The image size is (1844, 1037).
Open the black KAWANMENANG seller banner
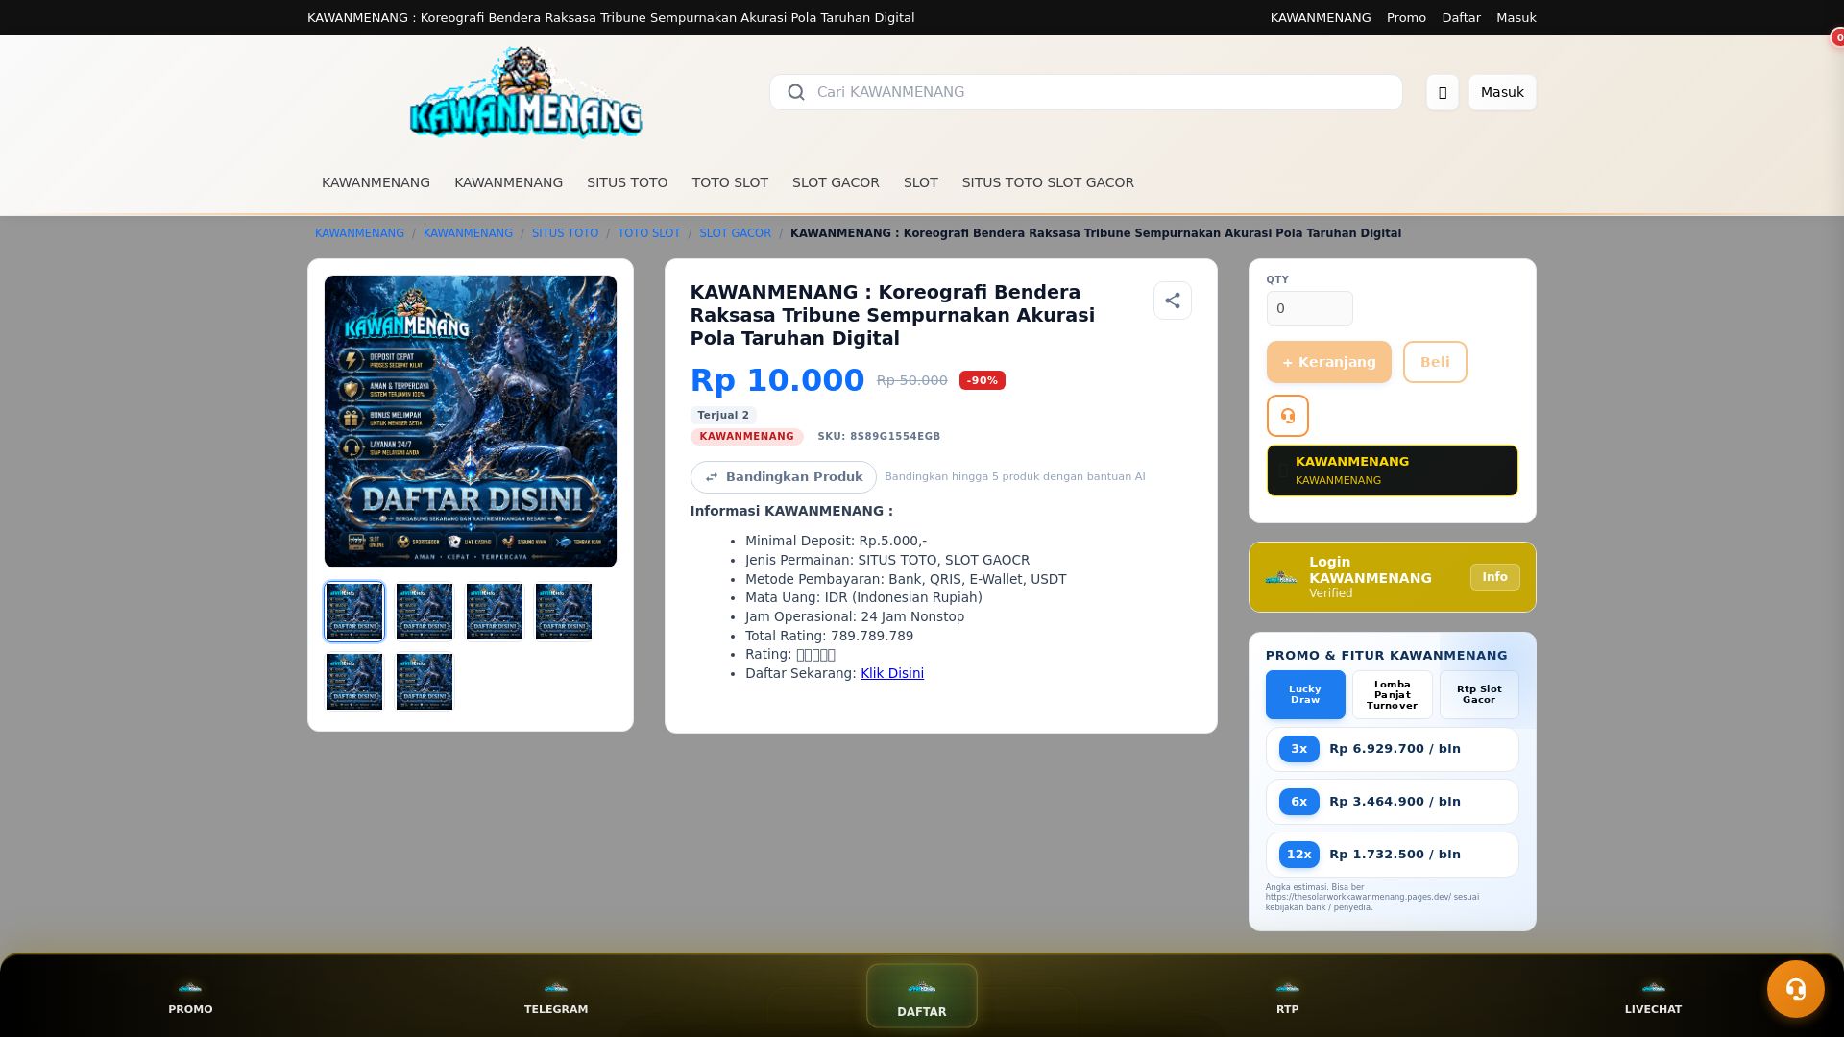1392,470
